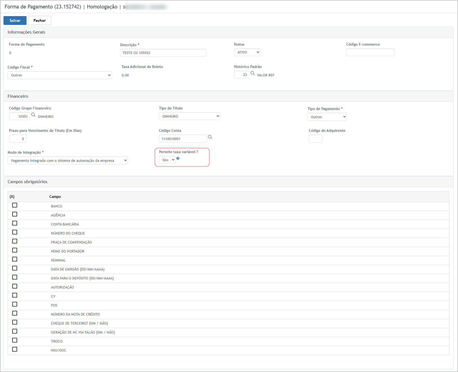
Task: Open the Tipo de Pagamento dropdown
Action: pyautogui.click(x=327, y=117)
